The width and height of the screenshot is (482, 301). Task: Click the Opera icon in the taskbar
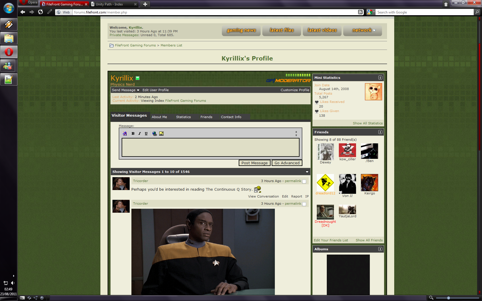pos(9,52)
